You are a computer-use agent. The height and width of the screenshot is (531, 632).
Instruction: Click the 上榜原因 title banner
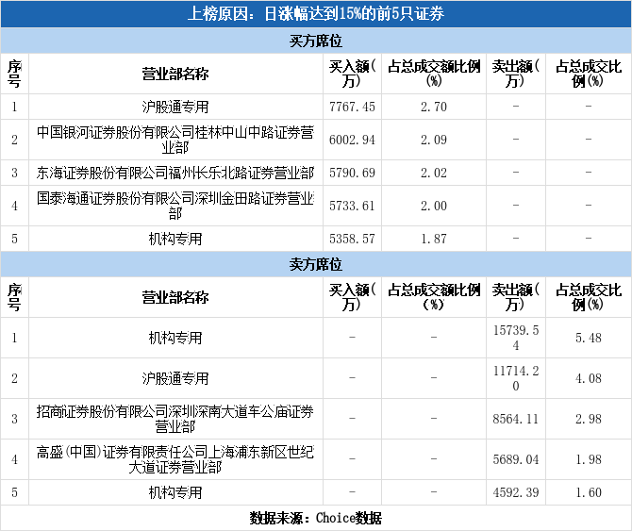click(x=316, y=14)
